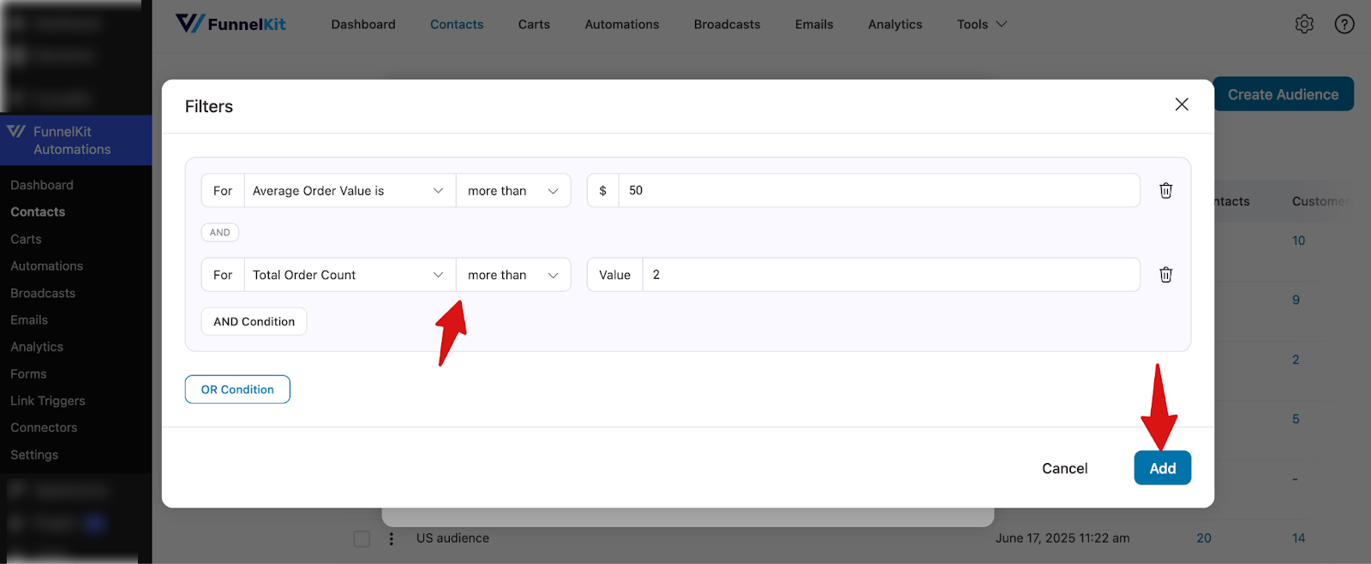Select Settings in the left sidebar

pos(34,455)
